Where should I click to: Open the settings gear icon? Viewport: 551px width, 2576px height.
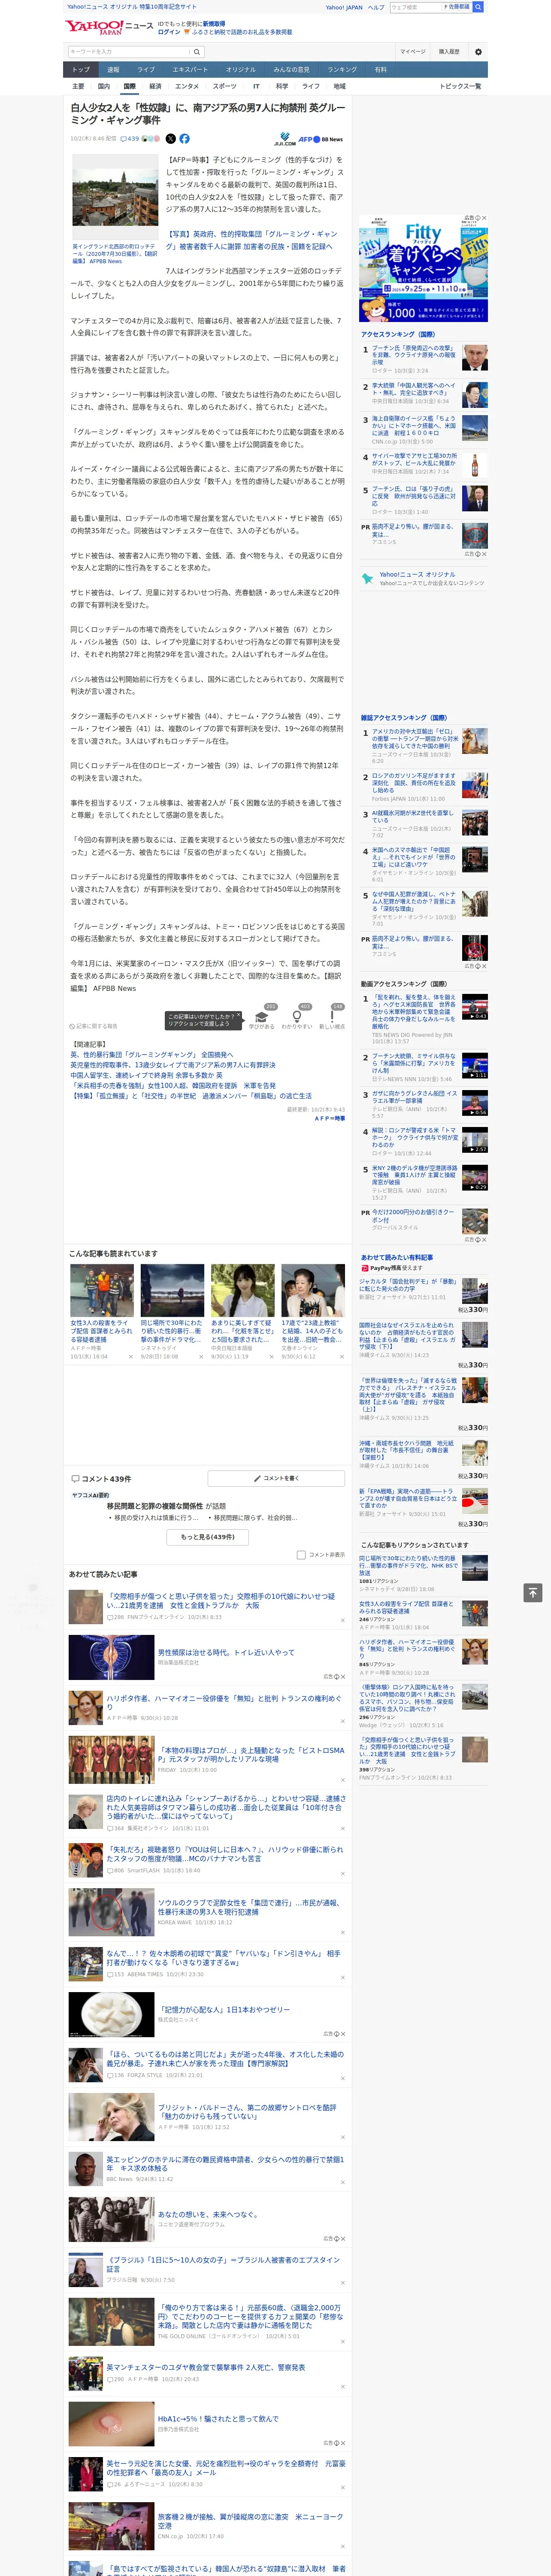478,52
